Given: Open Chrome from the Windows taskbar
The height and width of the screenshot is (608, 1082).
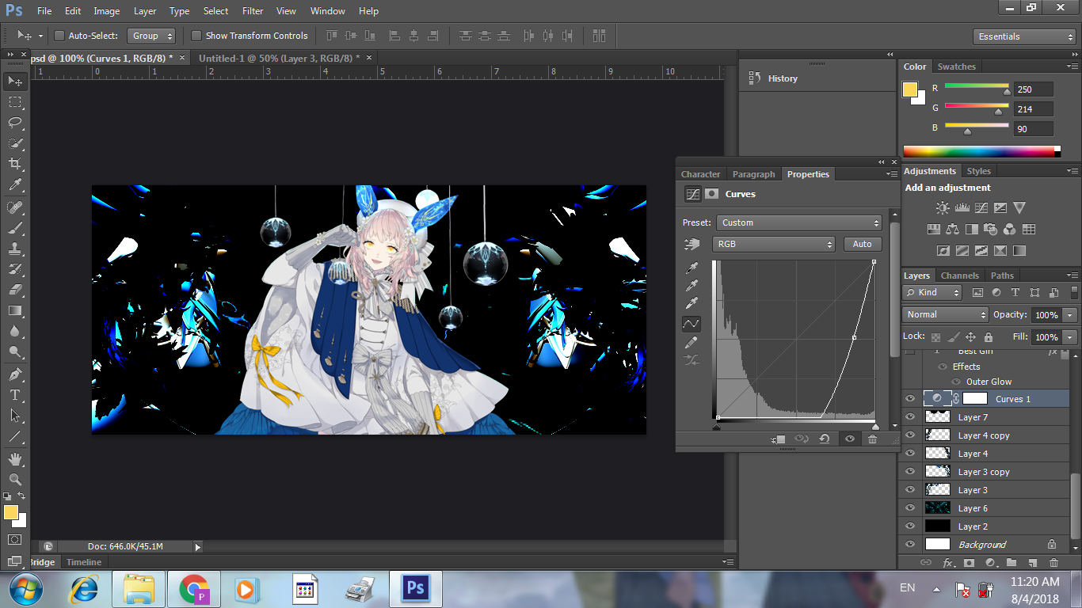Looking at the screenshot, I should [x=193, y=589].
